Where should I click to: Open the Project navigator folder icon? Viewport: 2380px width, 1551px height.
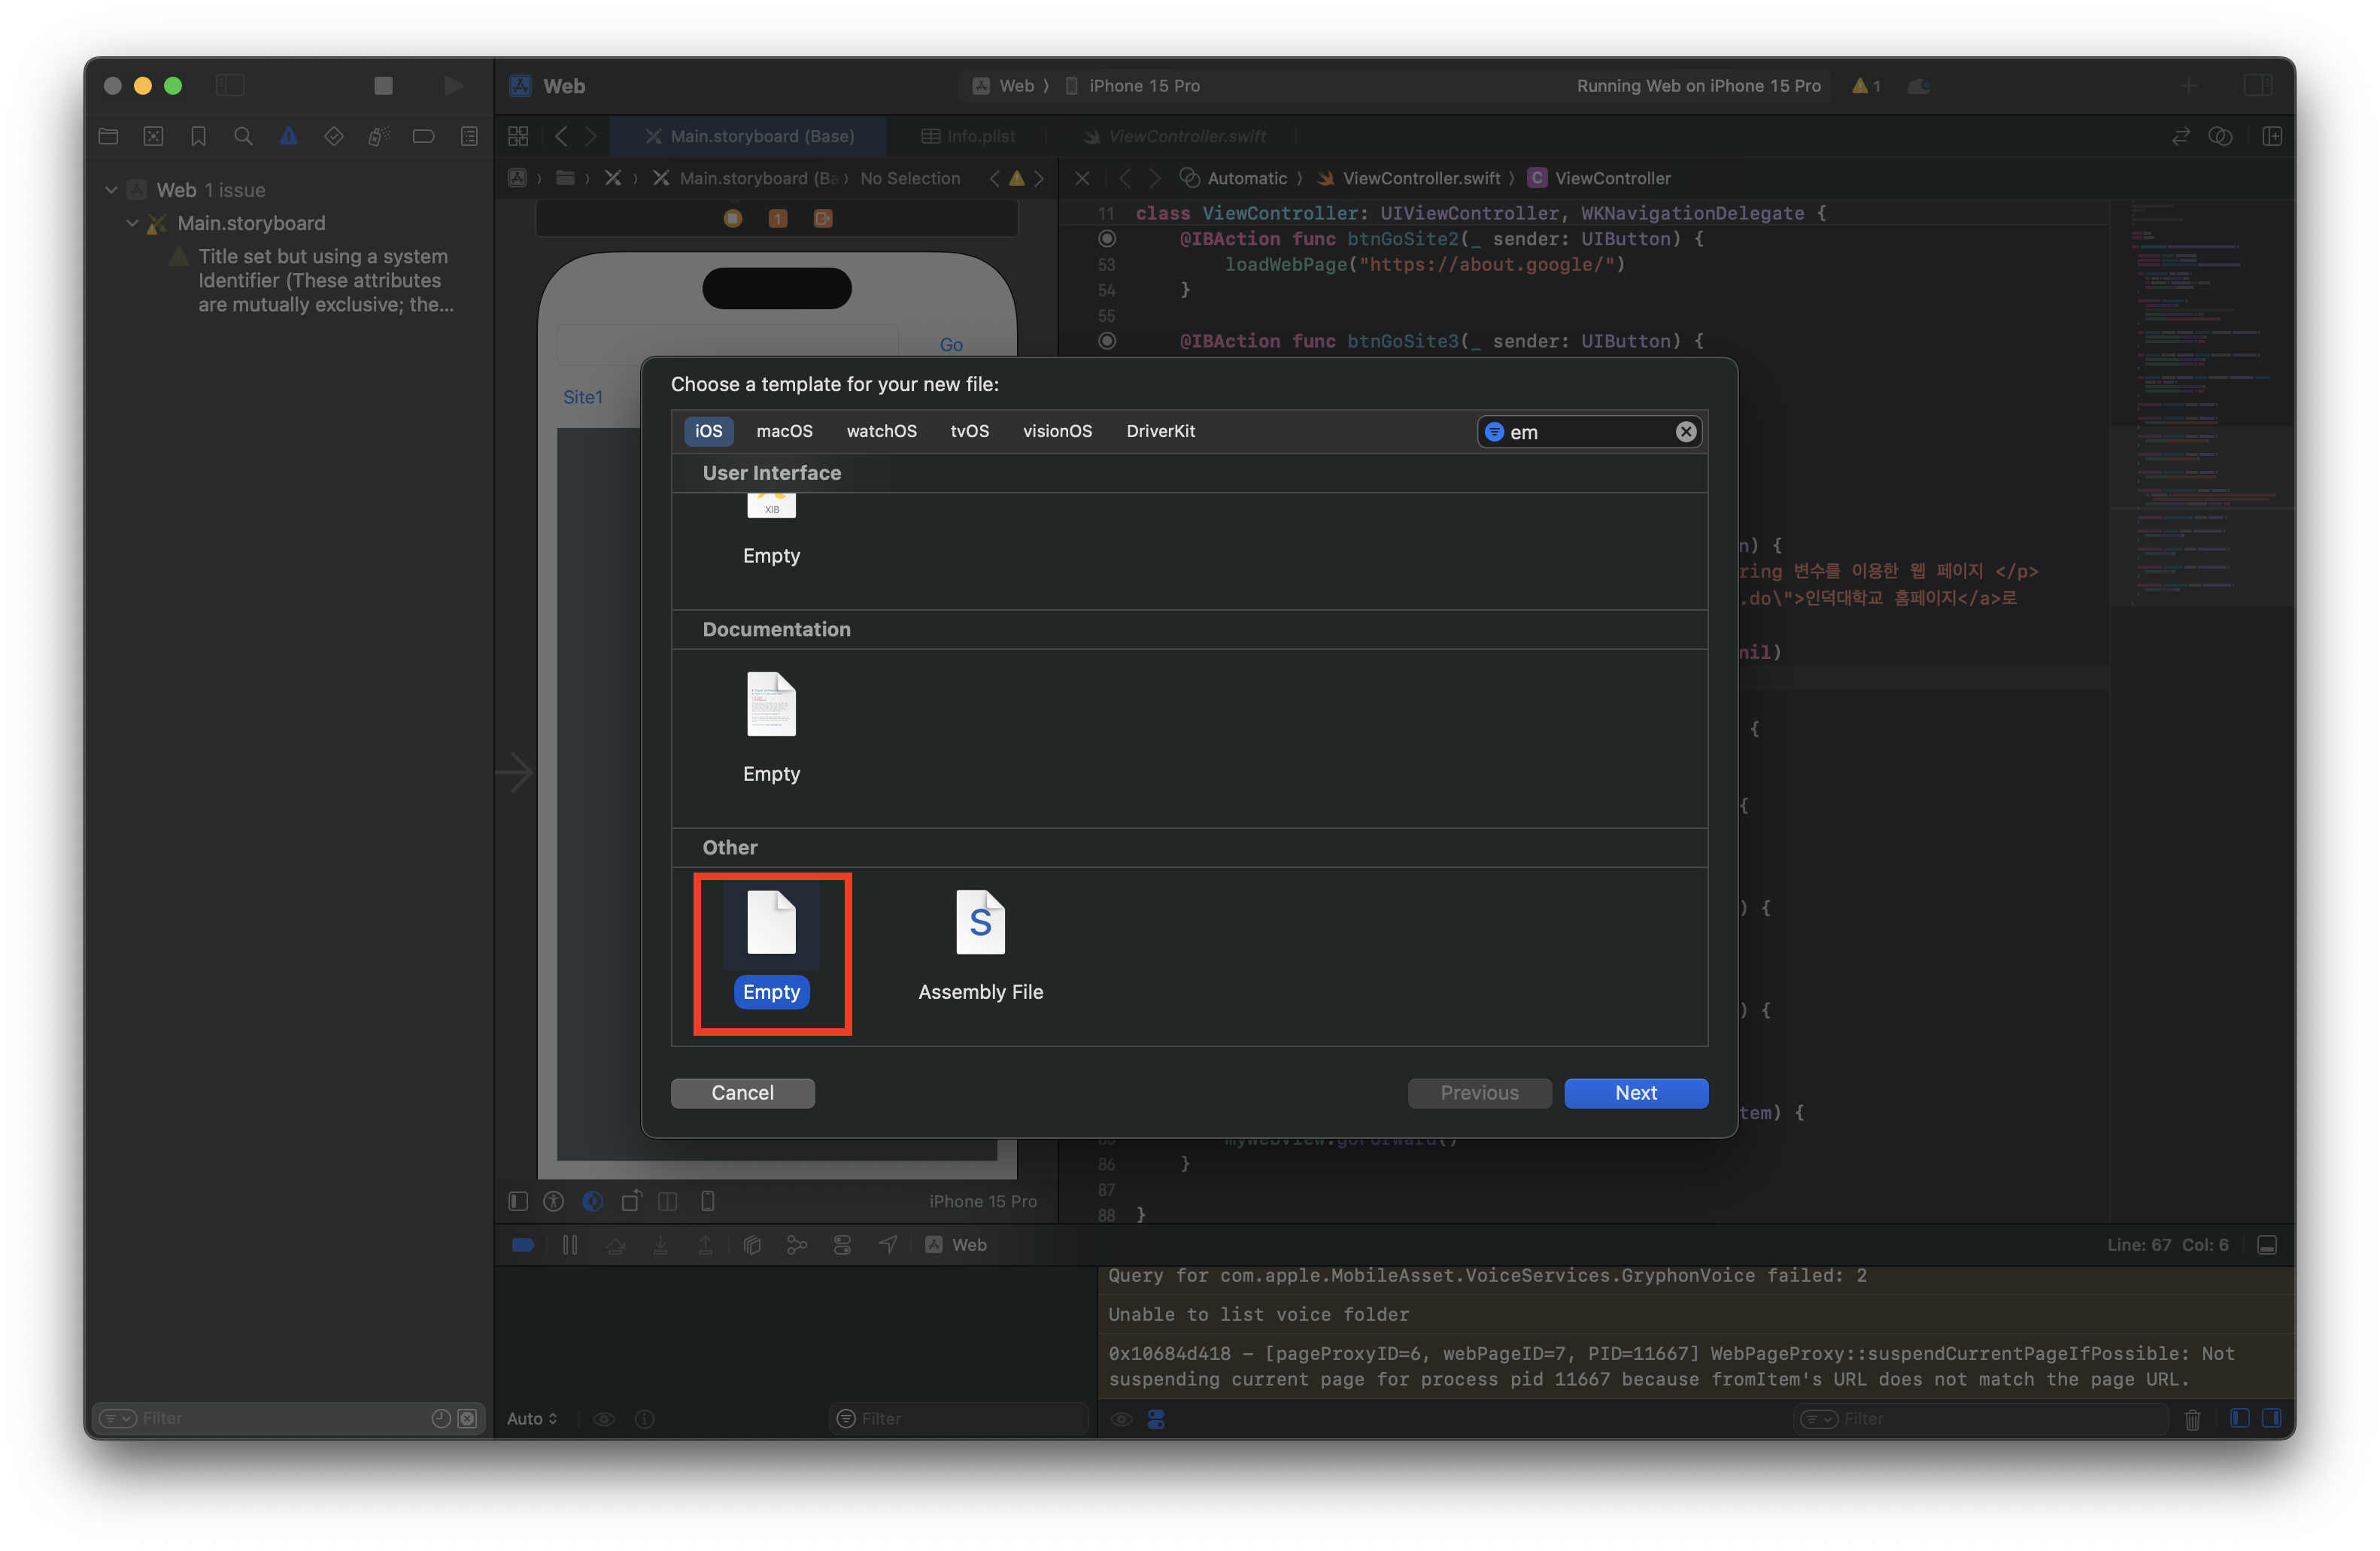[109, 136]
